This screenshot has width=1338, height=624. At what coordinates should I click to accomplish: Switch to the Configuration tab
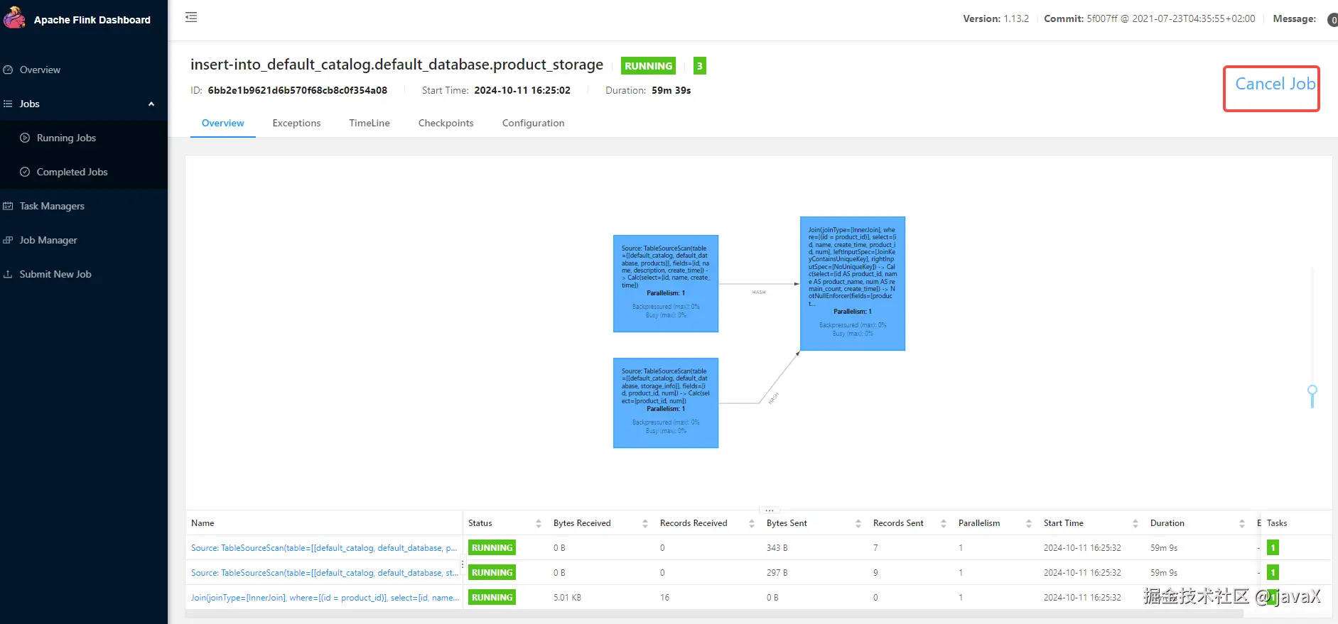pyautogui.click(x=533, y=123)
